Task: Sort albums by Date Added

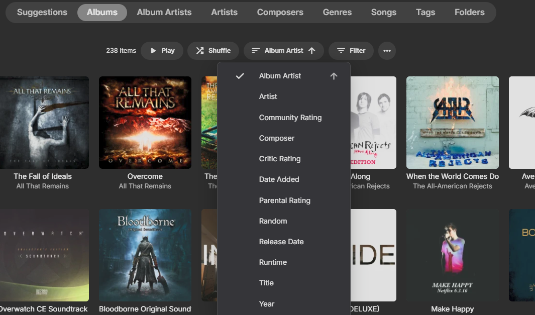Action: 283,179
